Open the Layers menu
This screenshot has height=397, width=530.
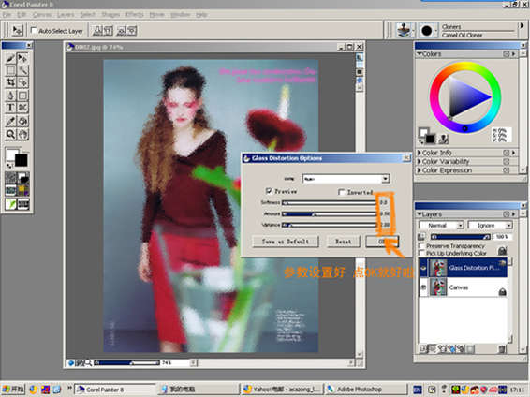point(66,15)
